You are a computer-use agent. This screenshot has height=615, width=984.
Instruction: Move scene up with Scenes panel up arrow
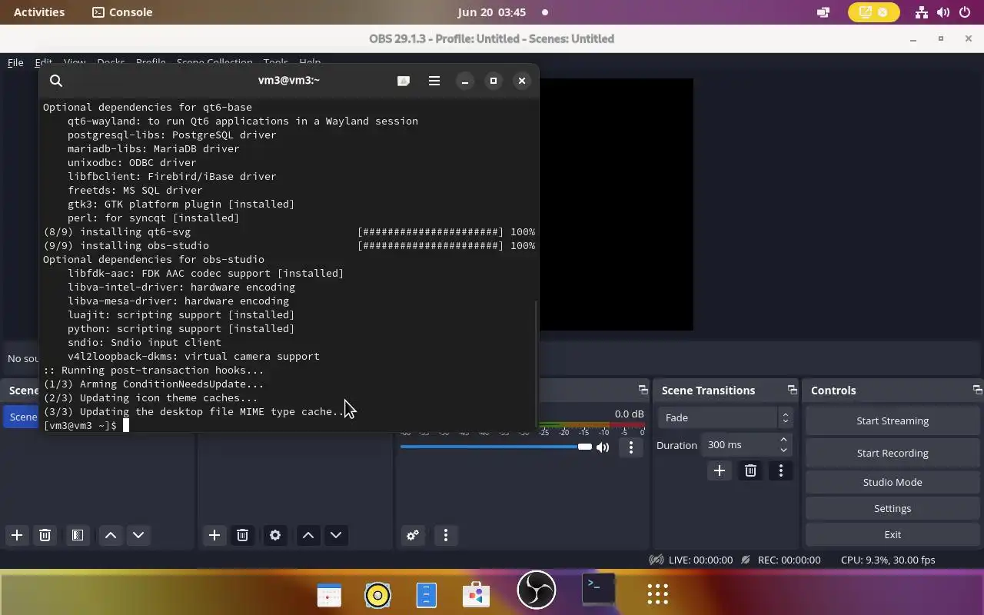[111, 535]
